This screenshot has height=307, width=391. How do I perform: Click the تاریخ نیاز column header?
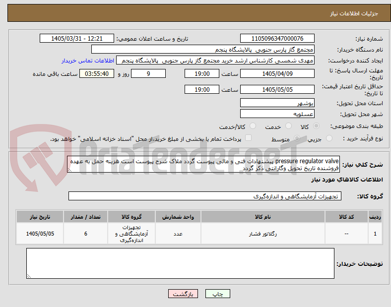pyautogui.click(x=40, y=217)
